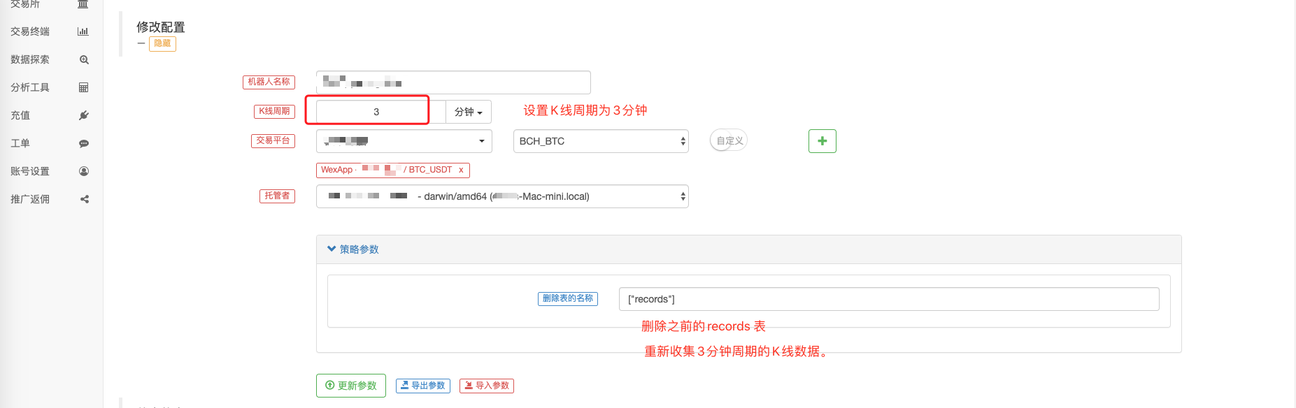Click the 托管者 label
This screenshot has height=408, width=1296.
point(278,196)
